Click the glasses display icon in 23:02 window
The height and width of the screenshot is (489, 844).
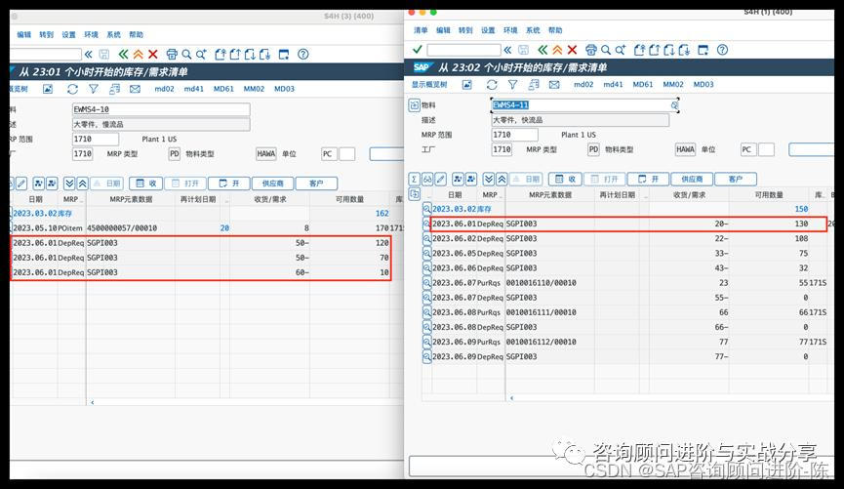427,179
